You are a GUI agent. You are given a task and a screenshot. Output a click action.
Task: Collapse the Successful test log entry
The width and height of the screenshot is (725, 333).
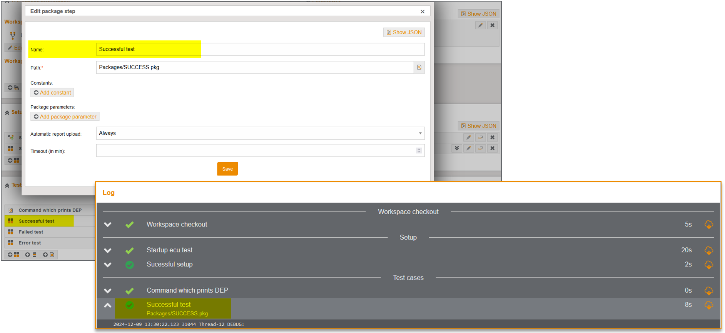(x=108, y=305)
